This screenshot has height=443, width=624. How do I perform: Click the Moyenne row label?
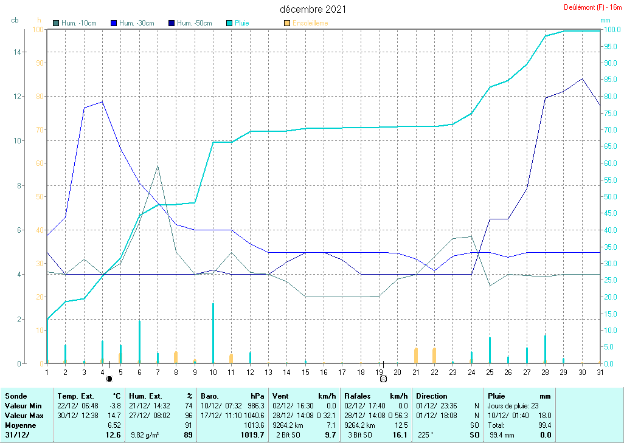click(x=21, y=425)
